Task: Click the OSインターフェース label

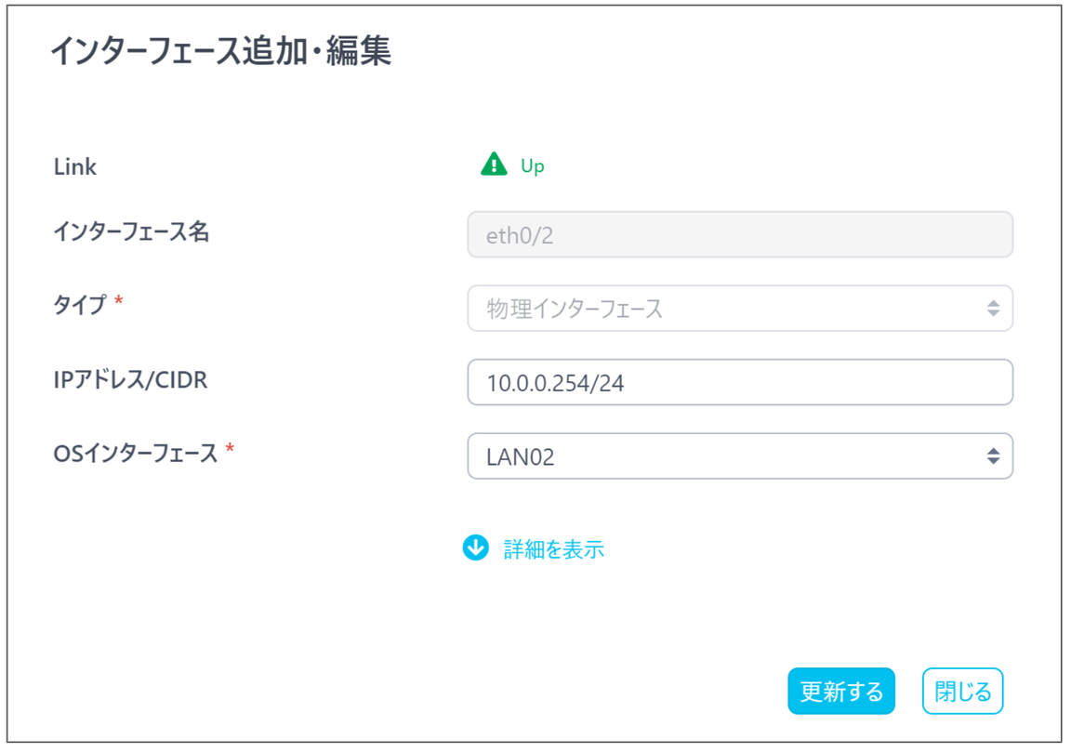Action: [x=136, y=453]
